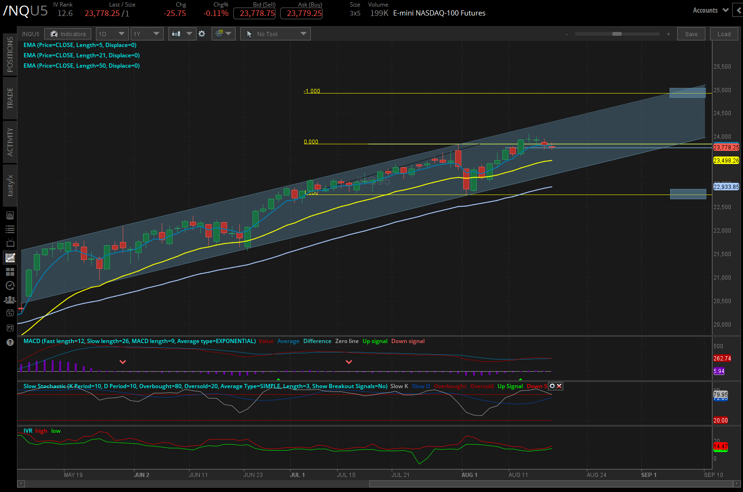
Task: Click the -1.000 Fibonacci level label
Action: [312, 91]
